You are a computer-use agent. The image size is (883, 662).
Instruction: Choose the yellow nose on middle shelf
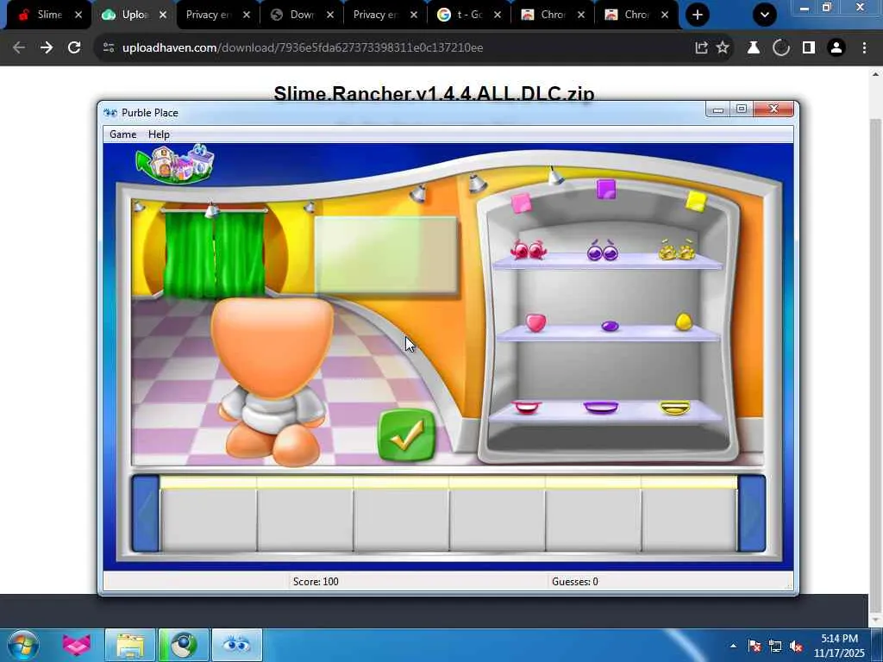(684, 322)
